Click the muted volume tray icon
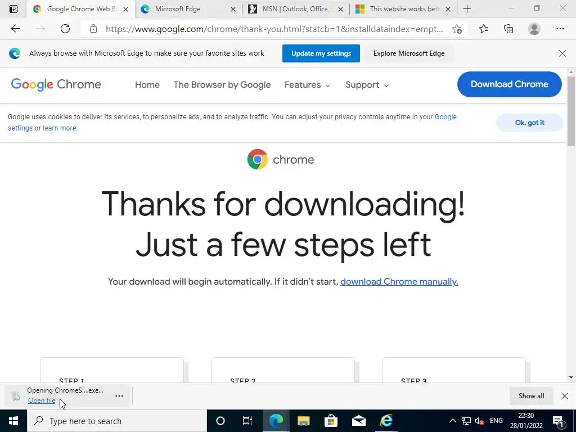 479,421
